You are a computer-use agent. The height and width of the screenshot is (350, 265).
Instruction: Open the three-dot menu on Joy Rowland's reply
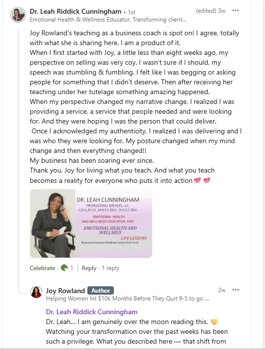coord(236,290)
